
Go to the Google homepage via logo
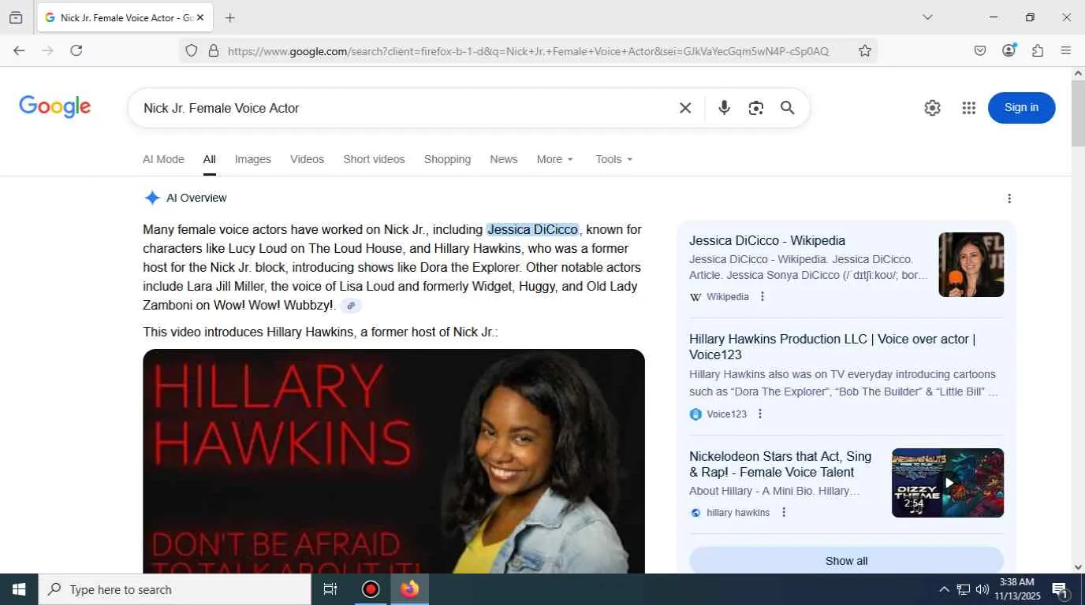coord(55,107)
